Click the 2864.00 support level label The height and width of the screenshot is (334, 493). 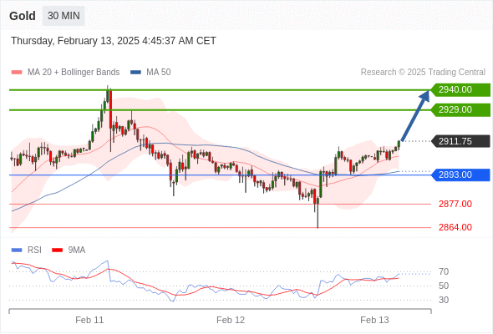pos(455,227)
